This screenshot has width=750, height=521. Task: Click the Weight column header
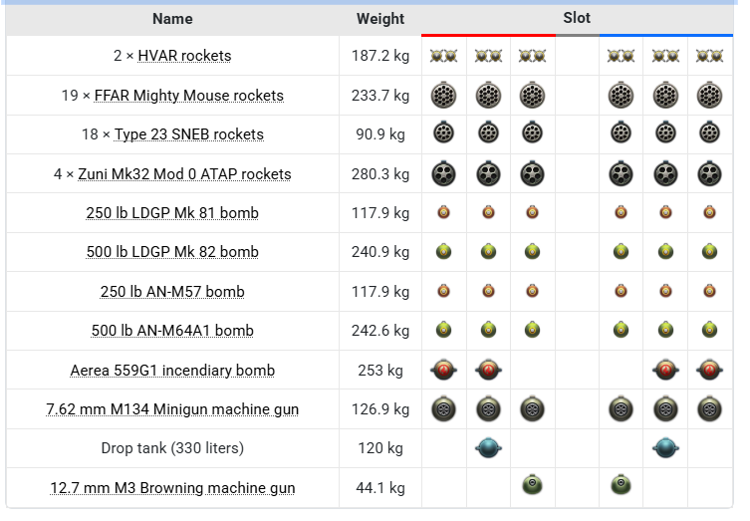tap(380, 19)
